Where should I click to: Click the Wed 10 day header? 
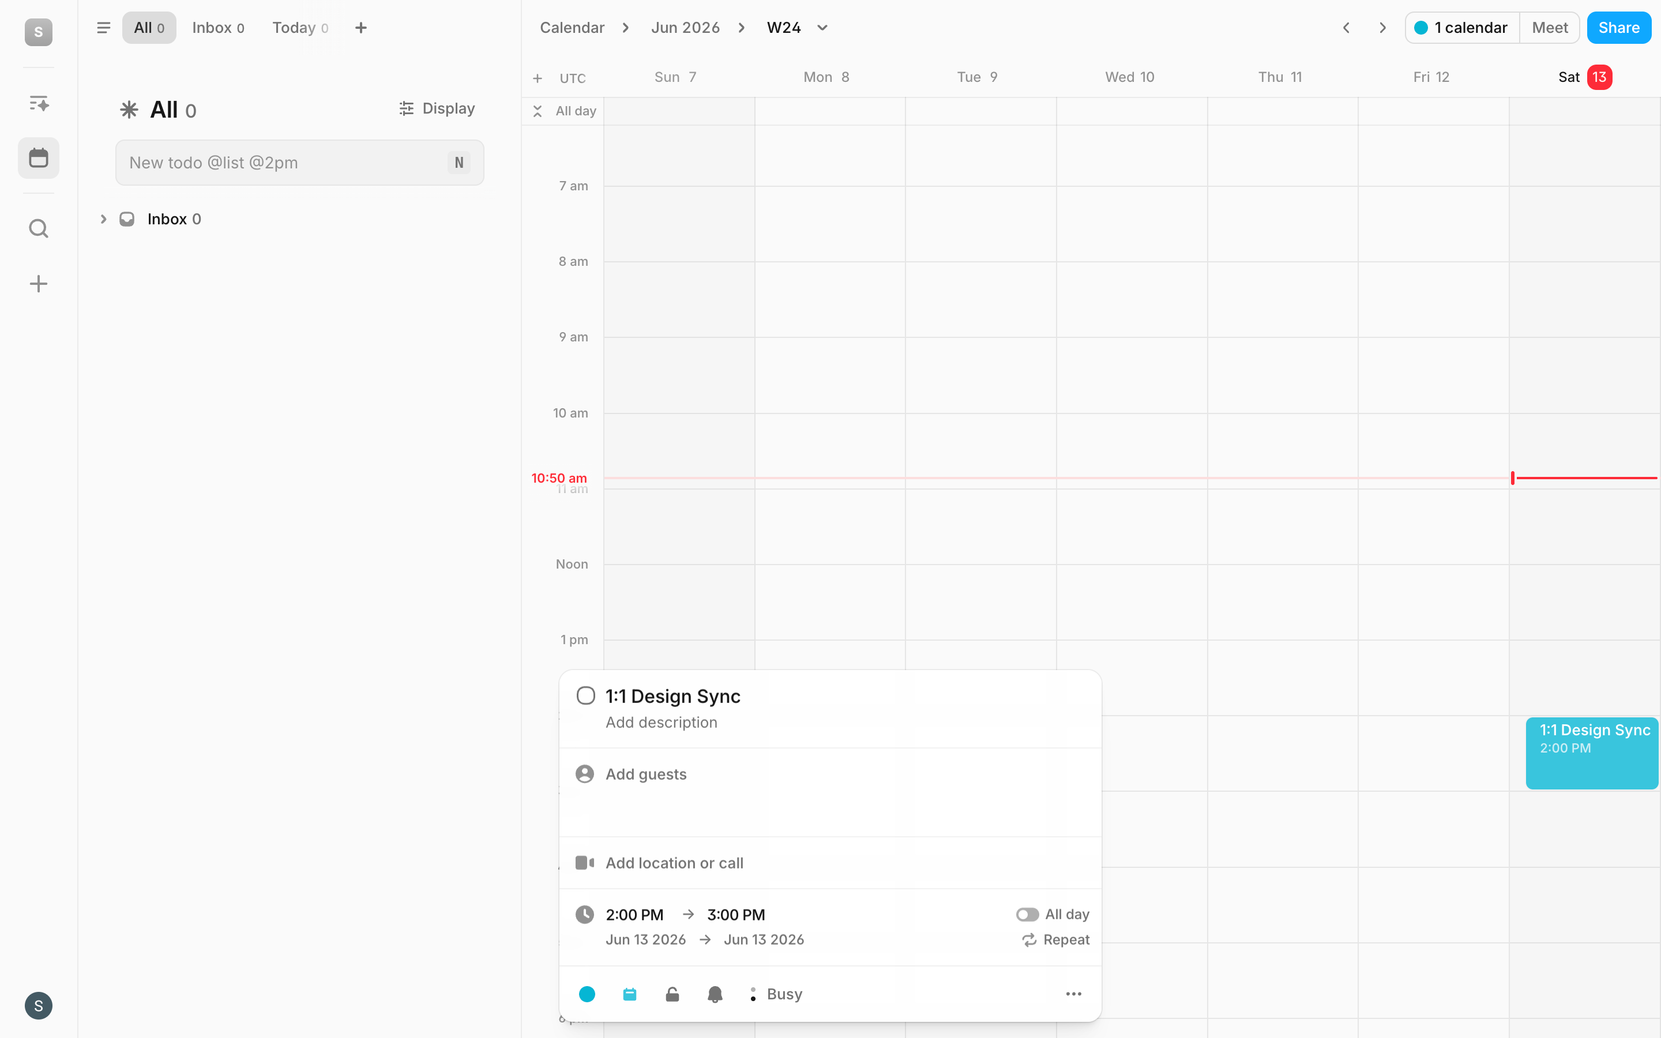[1129, 77]
